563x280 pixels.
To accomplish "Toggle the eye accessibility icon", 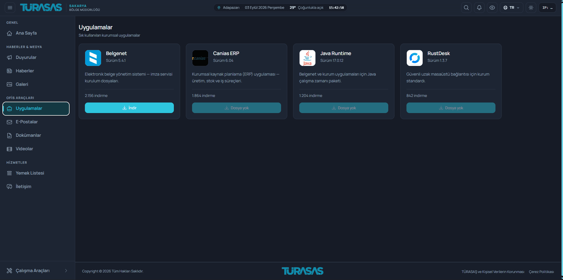I will click(492, 8).
